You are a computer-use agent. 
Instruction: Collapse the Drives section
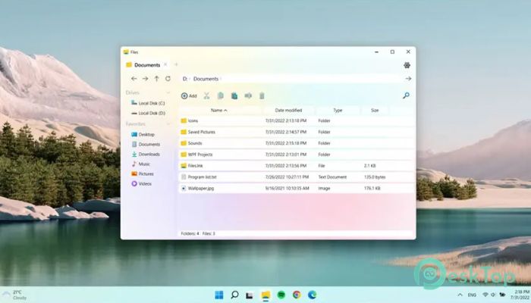click(x=168, y=92)
